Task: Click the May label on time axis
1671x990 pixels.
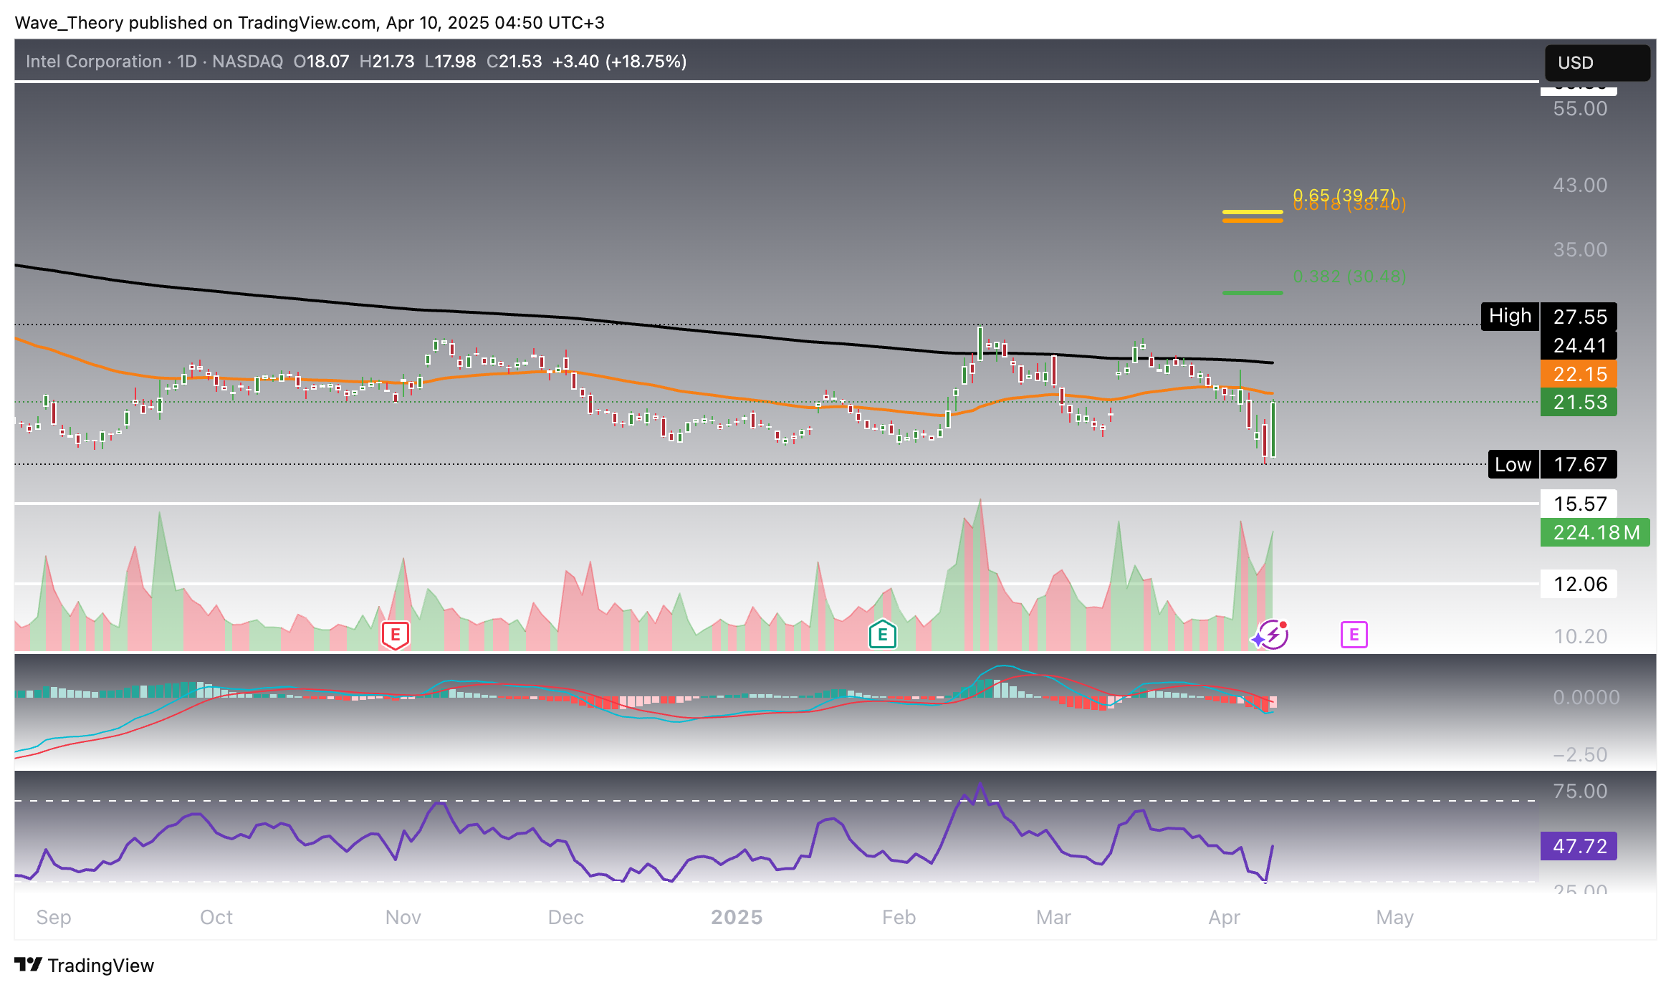Action: coord(1394,917)
